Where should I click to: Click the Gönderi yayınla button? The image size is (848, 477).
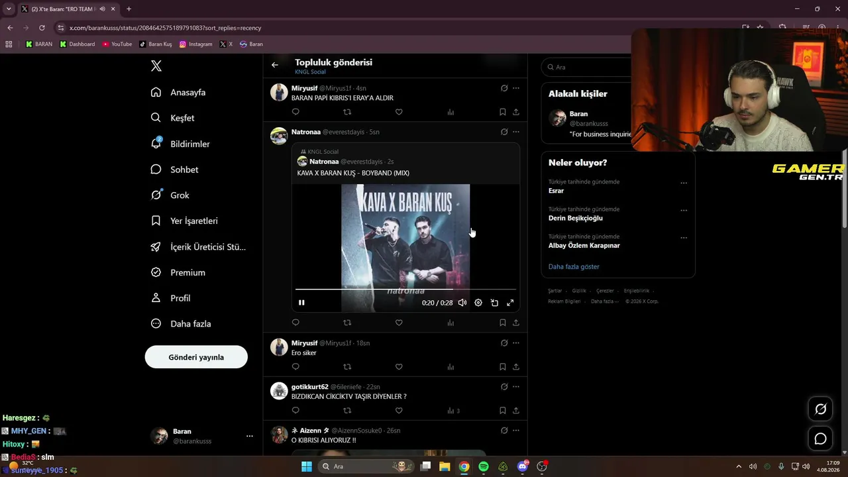tap(196, 357)
